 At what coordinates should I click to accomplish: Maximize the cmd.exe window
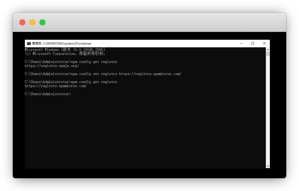click(x=253, y=44)
